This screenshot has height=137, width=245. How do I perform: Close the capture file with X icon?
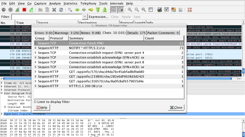pyautogui.click(x=54, y=10)
